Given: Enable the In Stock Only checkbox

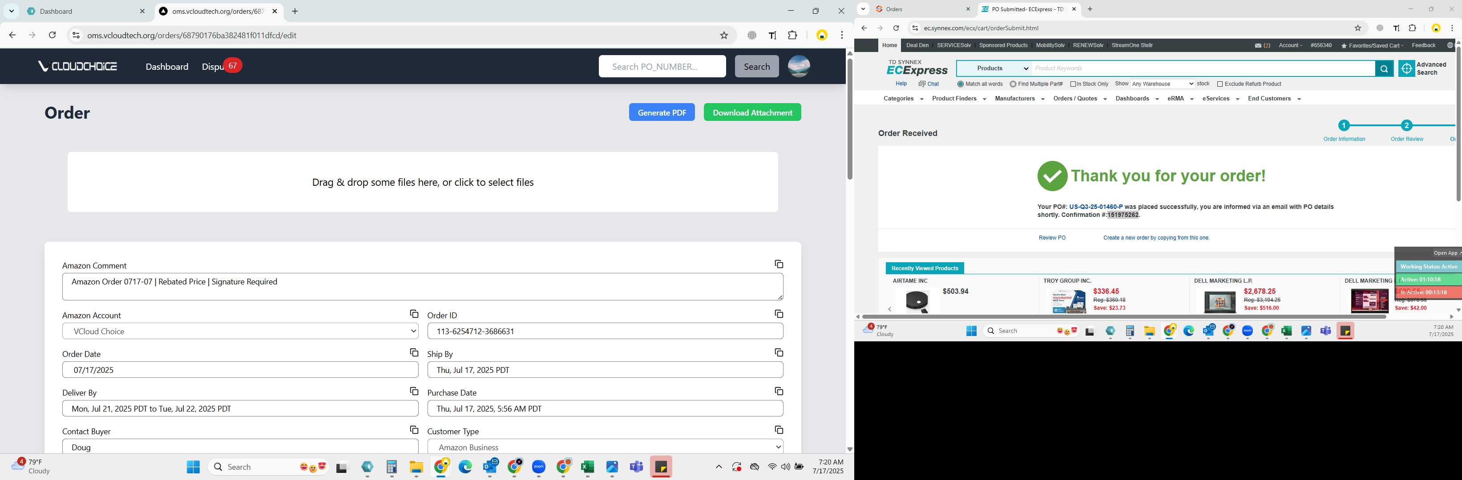Looking at the screenshot, I should pyautogui.click(x=1073, y=84).
